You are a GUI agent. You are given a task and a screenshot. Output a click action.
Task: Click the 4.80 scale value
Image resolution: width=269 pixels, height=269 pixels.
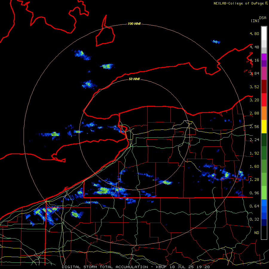coord(254,33)
